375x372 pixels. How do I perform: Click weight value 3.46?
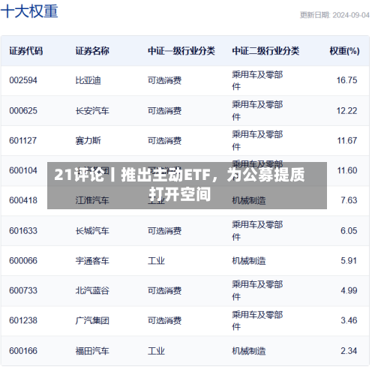click(x=349, y=320)
